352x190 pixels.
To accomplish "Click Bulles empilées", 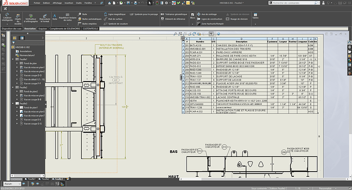I will pos(88,24).
